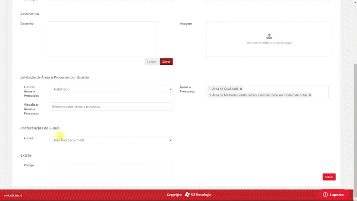Viewport: 357px width, 201px height.
Task: Click the Desenho signature canvas
Action: coord(102,39)
